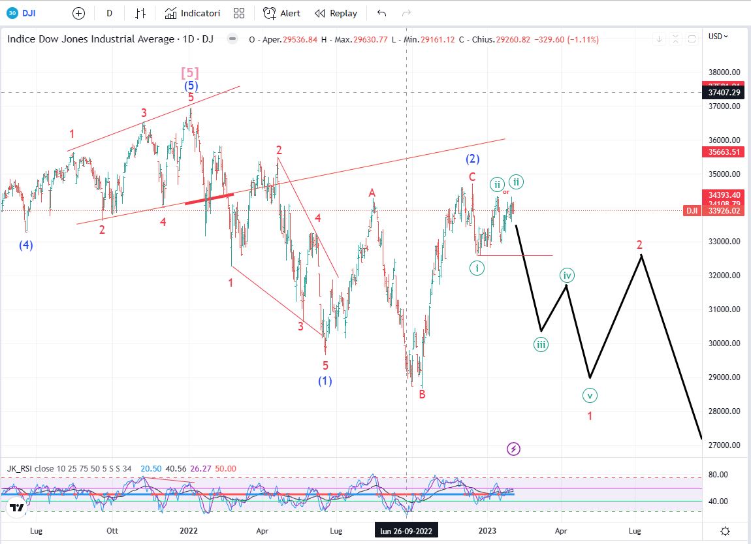
Task: Click the red 34393.40 price label
Action: point(724,195)
